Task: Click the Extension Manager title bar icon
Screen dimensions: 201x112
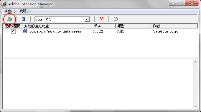Action: click(x=4, y=4)
